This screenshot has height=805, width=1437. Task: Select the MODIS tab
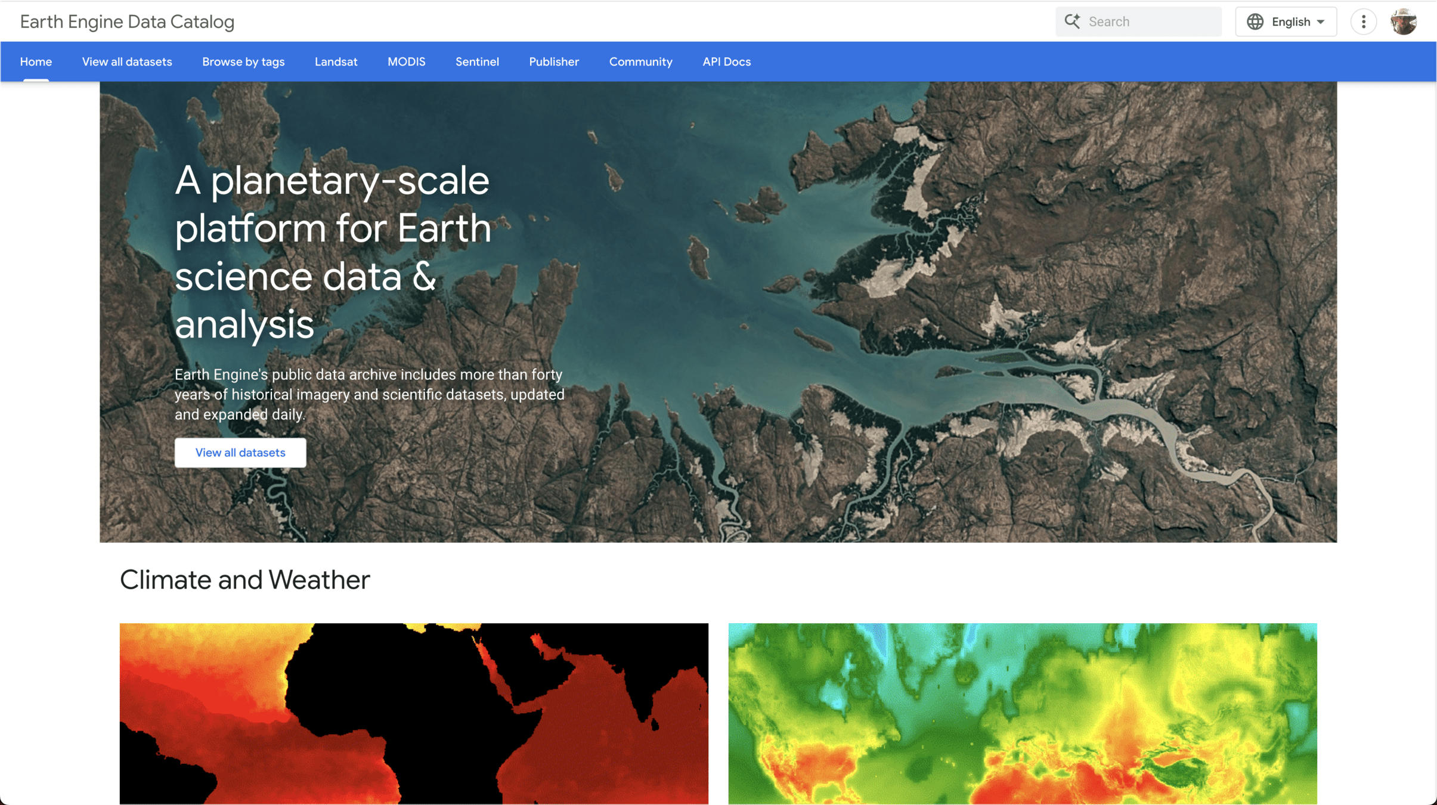[x=406, y=61]
